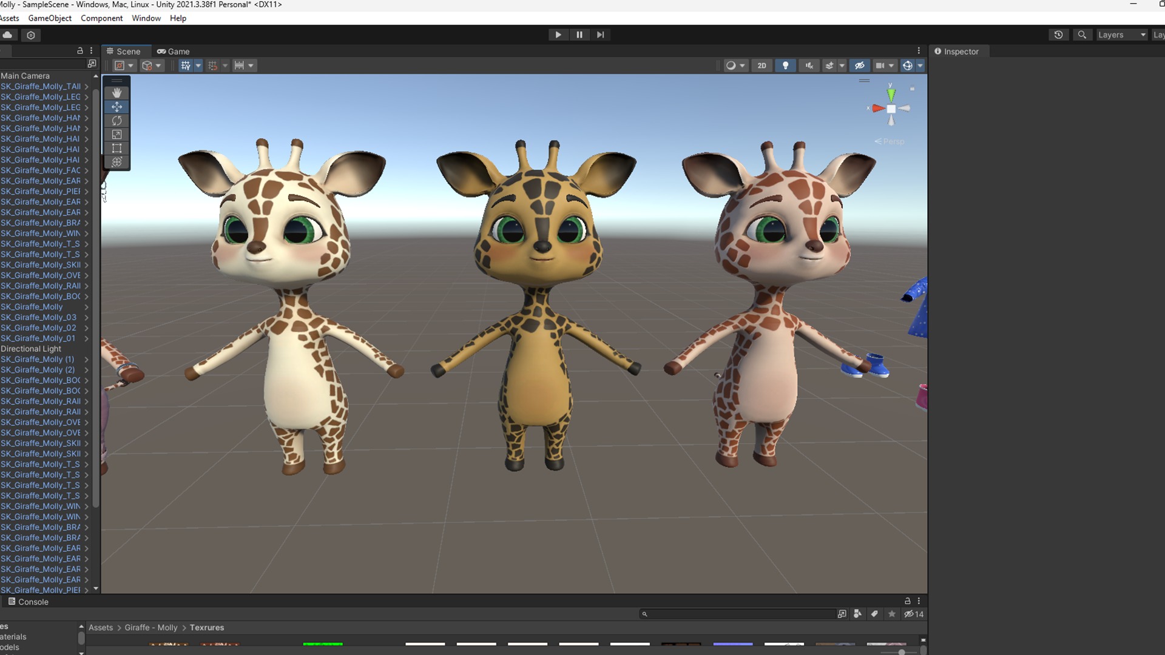Click the favorites star icon in Project
The width and height of the screenshot is (1165, 655).
point(891,614)
